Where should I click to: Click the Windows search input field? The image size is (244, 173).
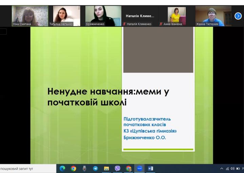pos(27,168)
